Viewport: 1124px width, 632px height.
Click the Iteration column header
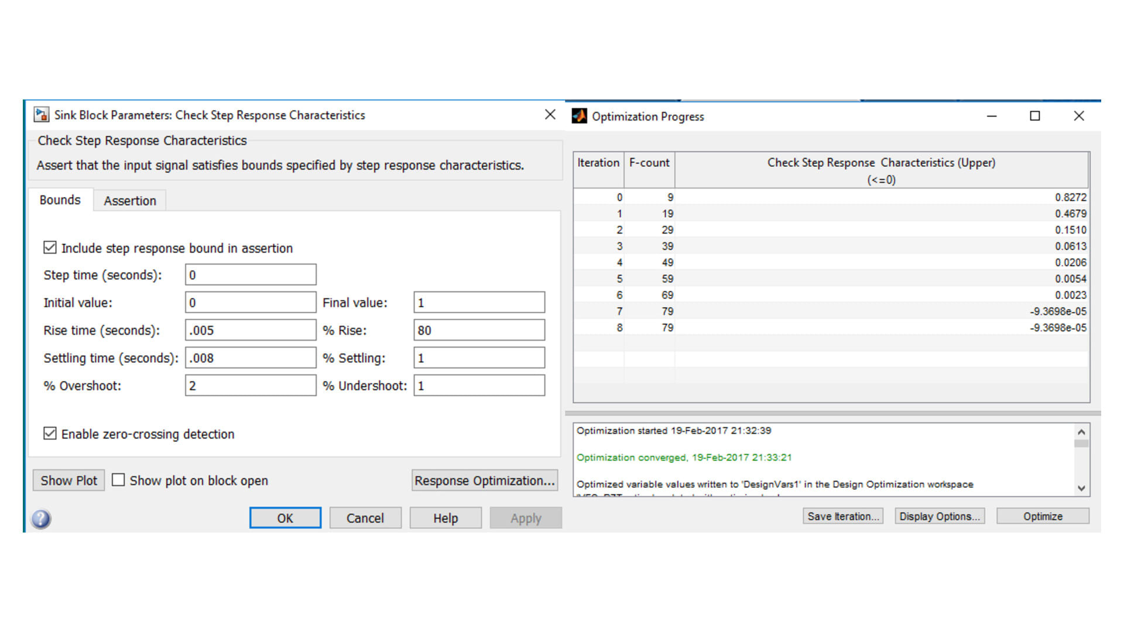[598, 170]
